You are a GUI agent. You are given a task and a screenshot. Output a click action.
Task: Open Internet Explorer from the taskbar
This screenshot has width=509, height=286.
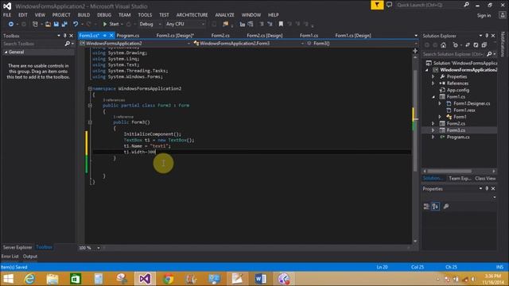coord(29,279)
